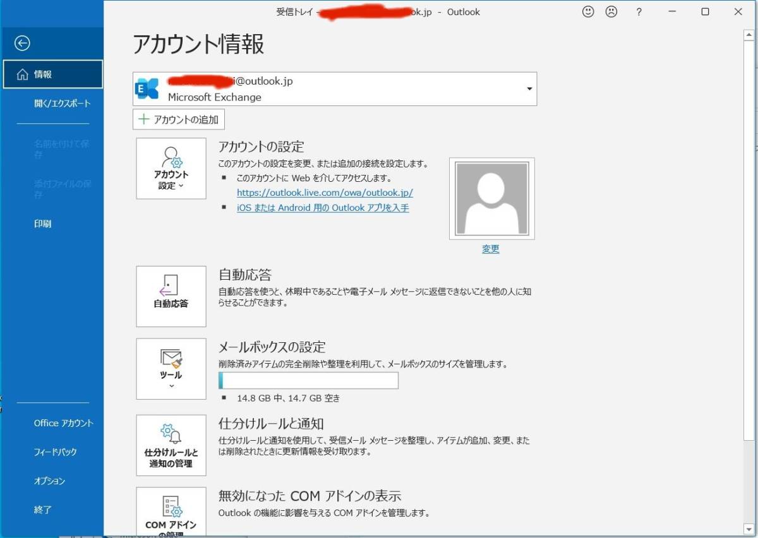Viewport: 758px width, 538px height.
Task: Select 情報 in the left sidebar
Action: click(53, 75)
